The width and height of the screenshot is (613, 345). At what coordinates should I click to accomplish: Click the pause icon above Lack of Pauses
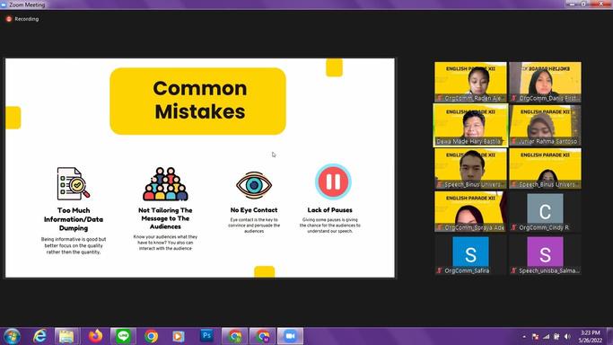click(x=333, y=181)
